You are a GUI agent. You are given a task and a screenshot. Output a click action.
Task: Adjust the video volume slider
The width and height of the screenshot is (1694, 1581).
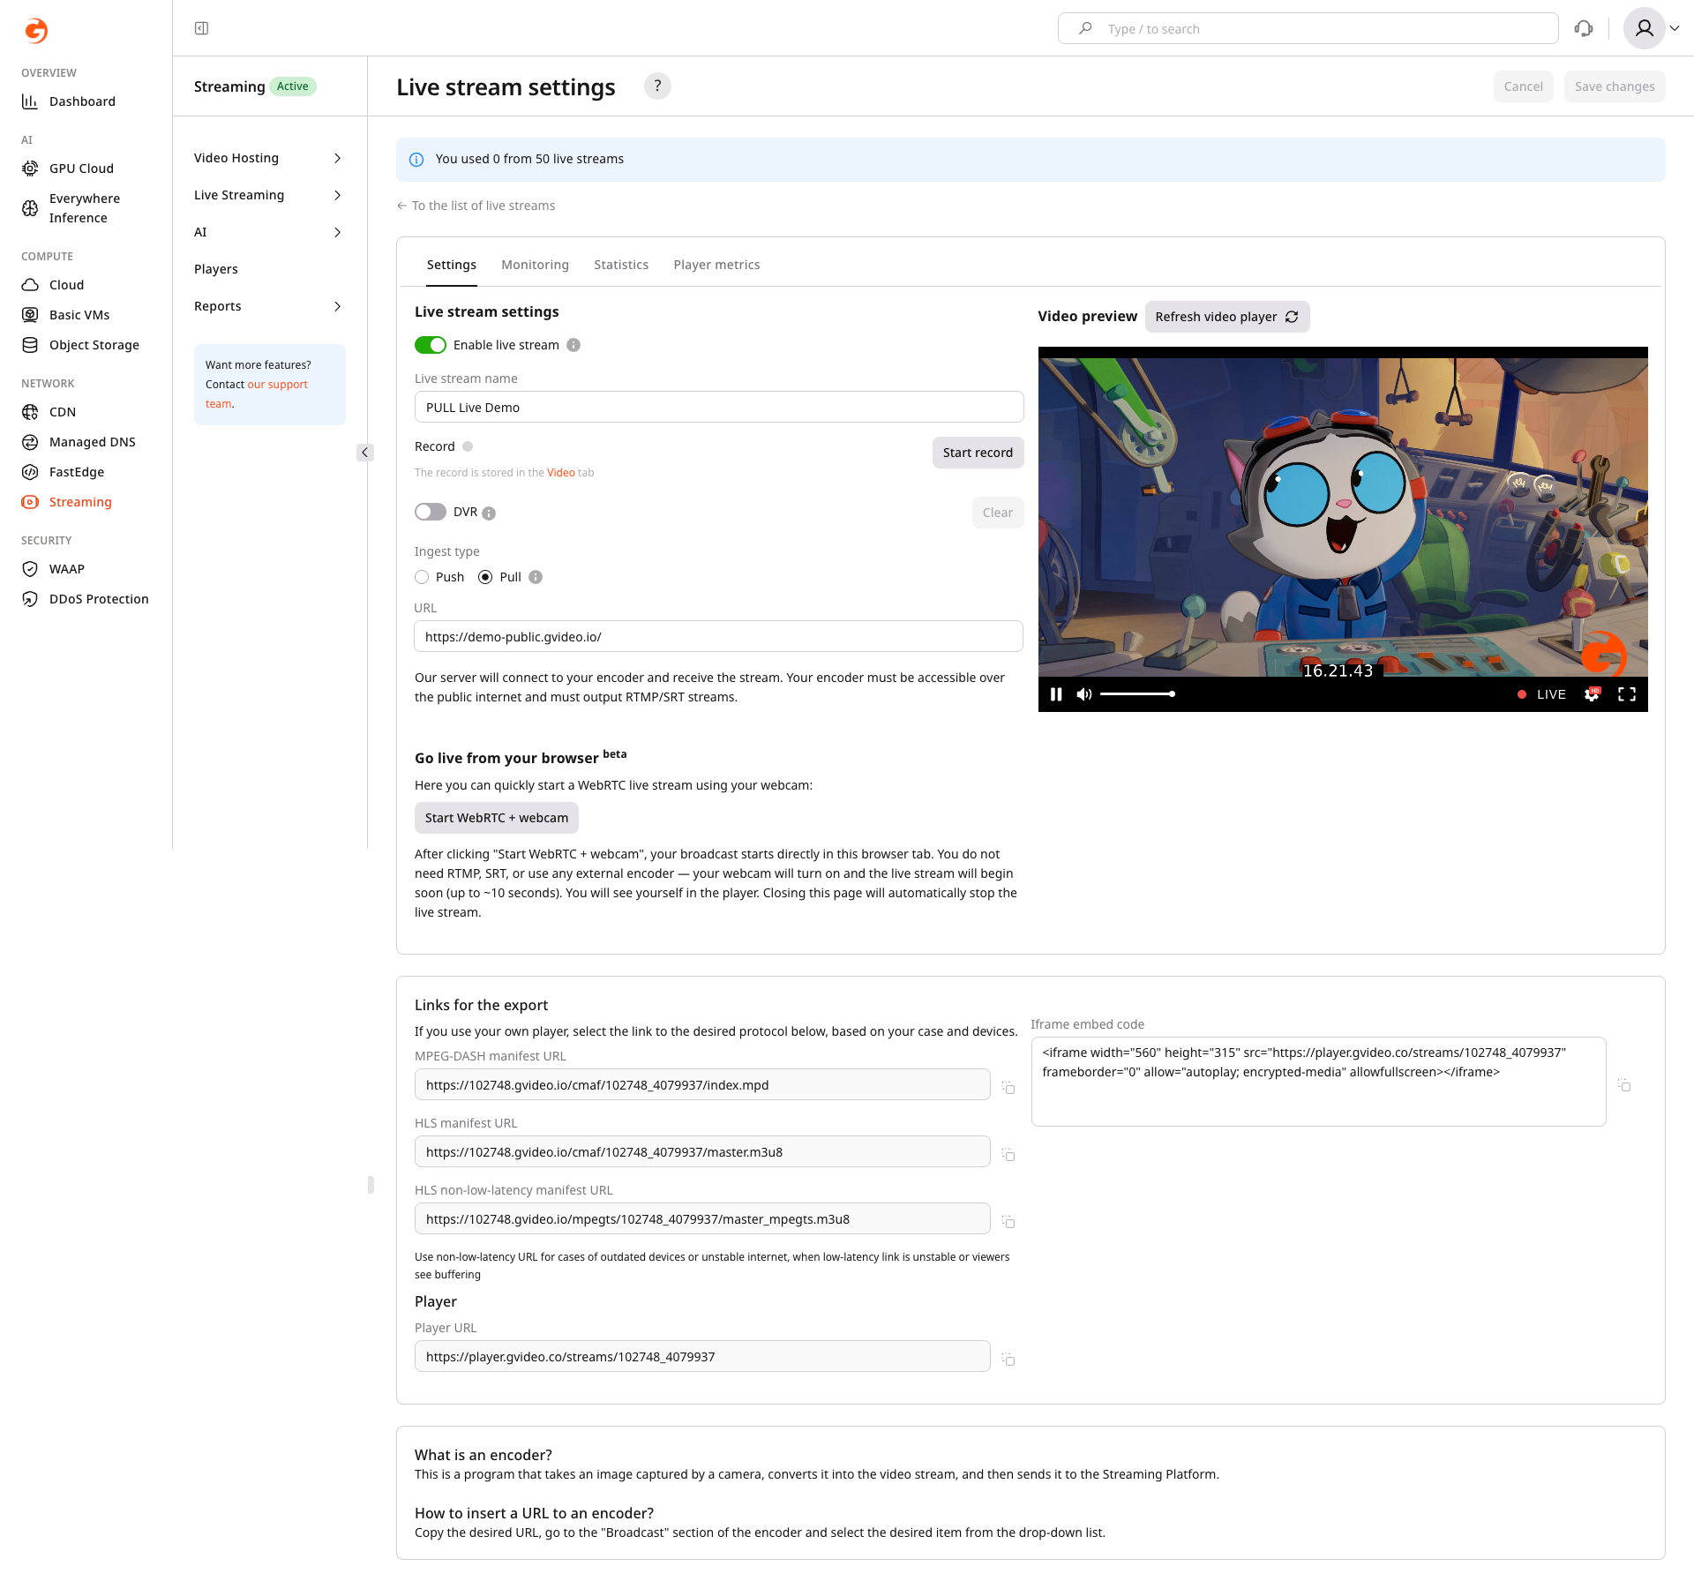[1137, 694]
